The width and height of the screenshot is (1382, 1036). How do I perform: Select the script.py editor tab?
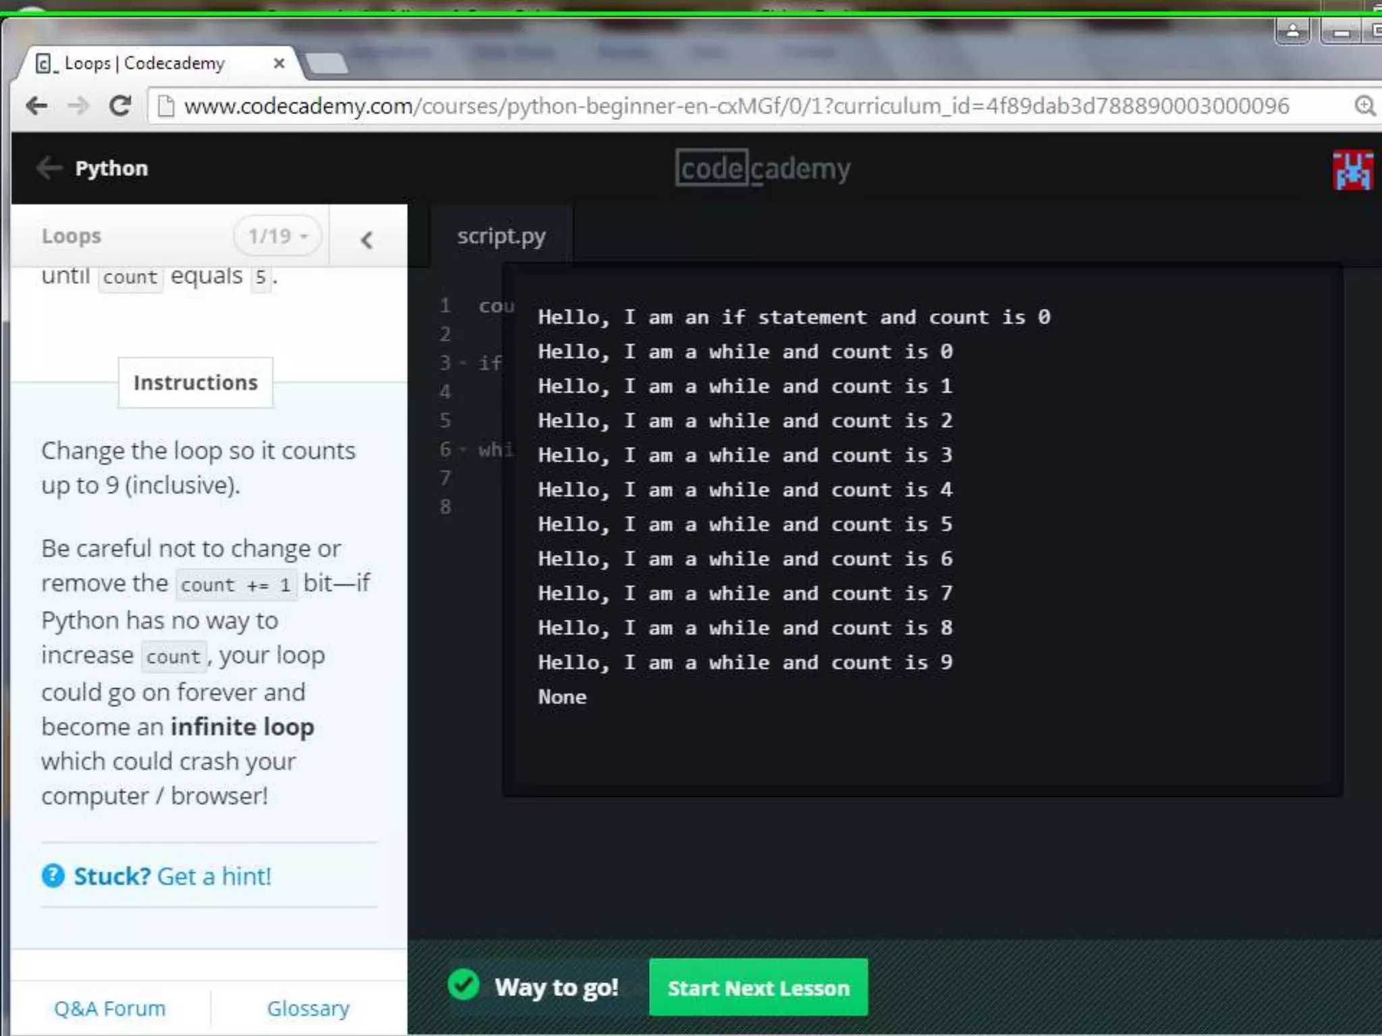(x=501, y=236)
